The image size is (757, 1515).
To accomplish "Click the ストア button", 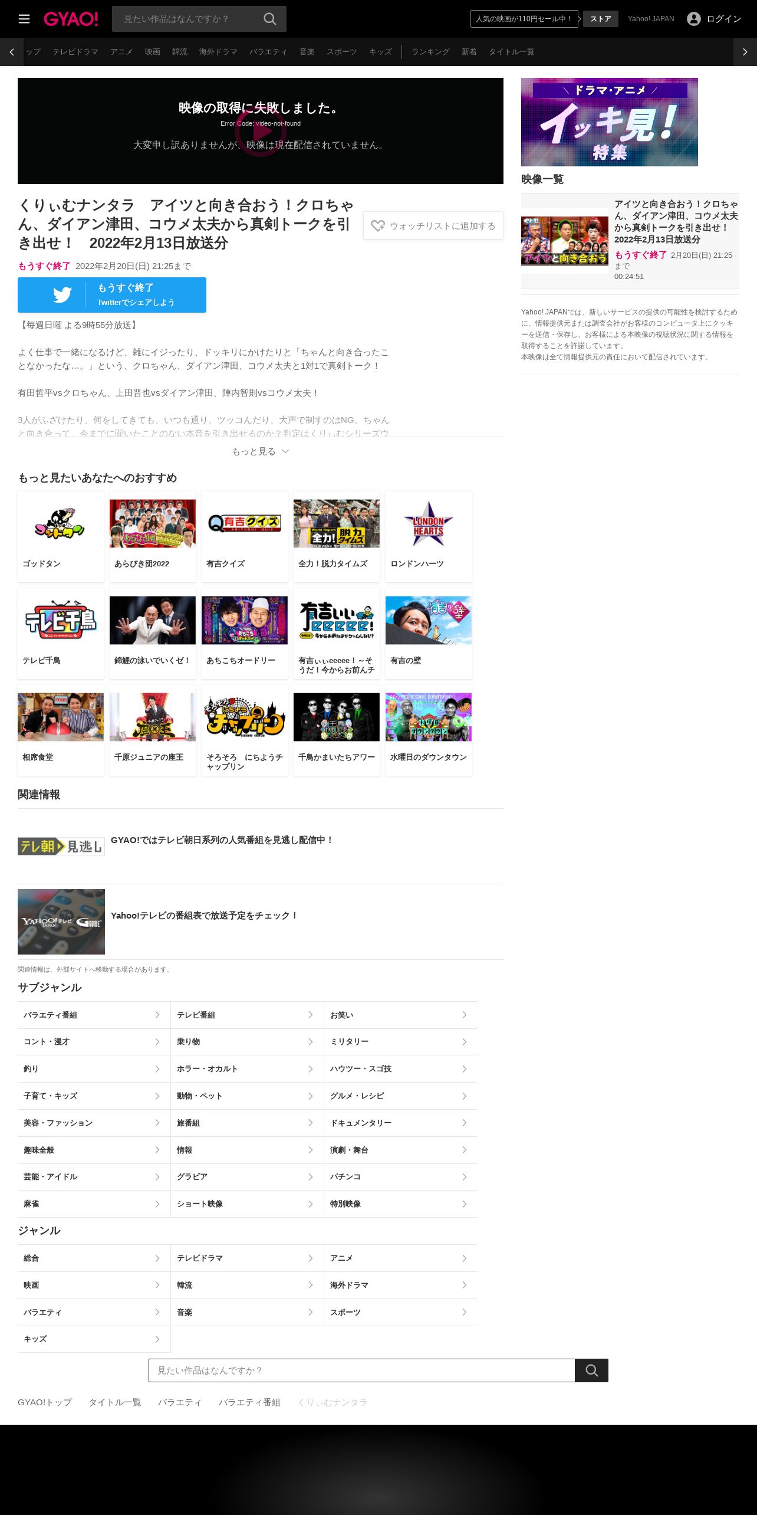I will (601, 19).
